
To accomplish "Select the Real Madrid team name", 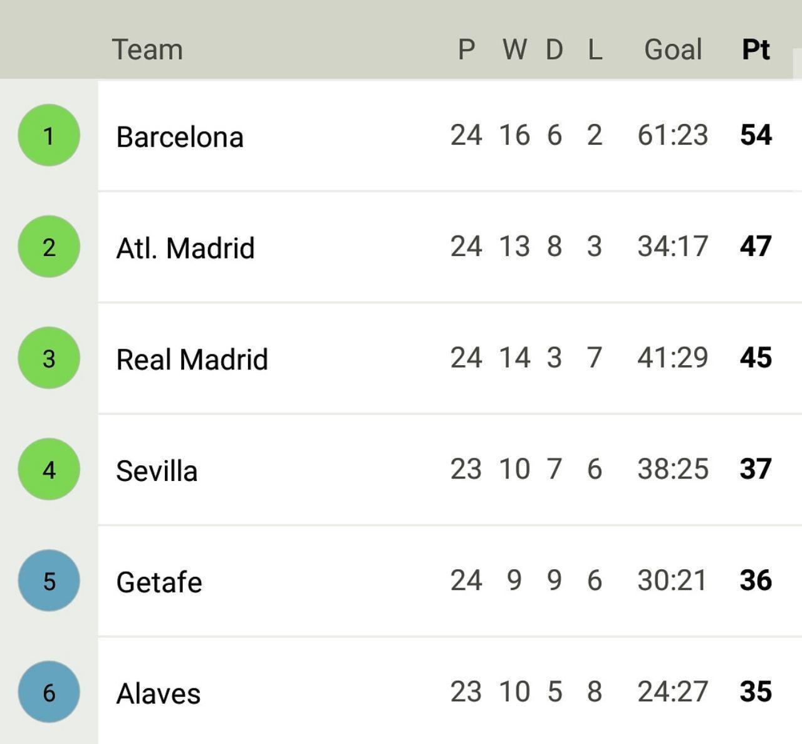I will click(x=192, y=359).
